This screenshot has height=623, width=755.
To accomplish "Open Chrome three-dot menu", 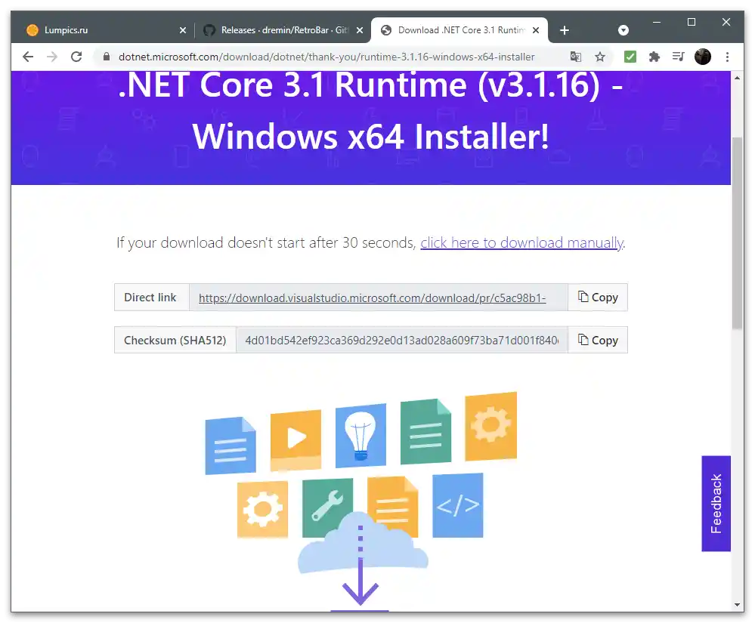I will tap(727, 57).
